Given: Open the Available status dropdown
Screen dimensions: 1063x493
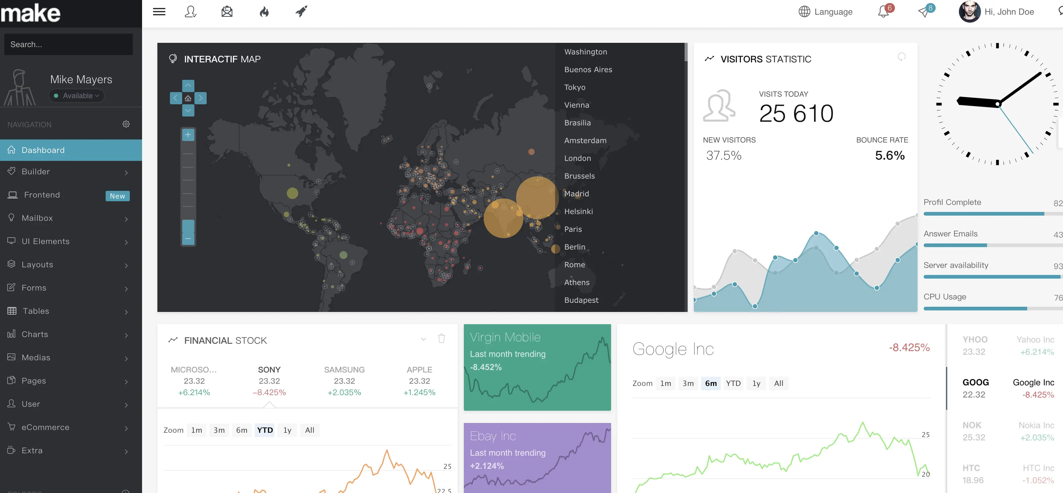Looking at the screenshot, I should click(x=77, y=96).
